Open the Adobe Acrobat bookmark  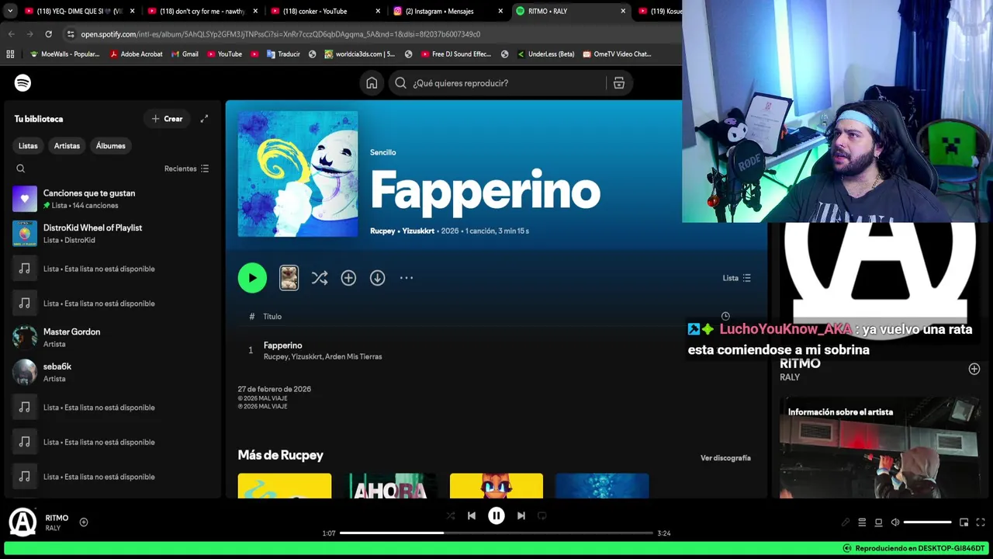(x=136, y=54)
